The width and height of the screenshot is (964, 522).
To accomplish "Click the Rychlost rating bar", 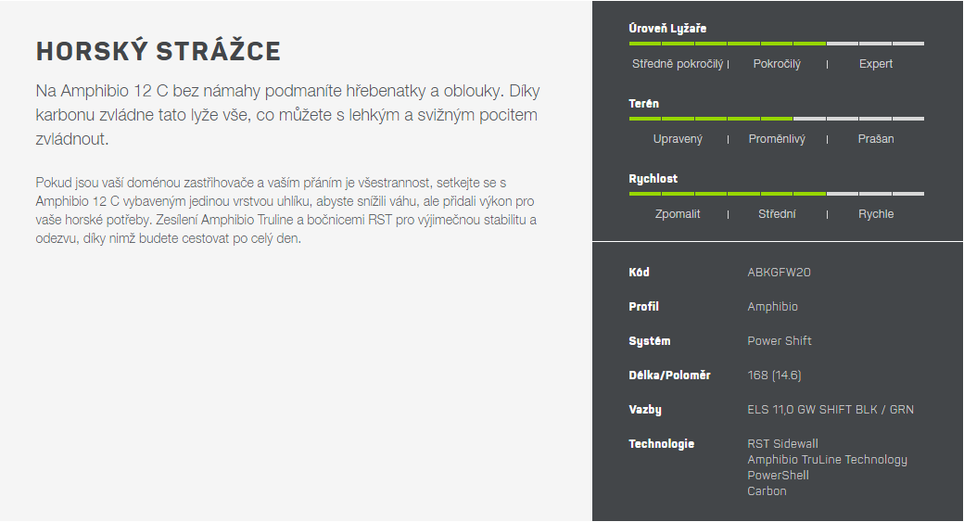I will point(777,194).
